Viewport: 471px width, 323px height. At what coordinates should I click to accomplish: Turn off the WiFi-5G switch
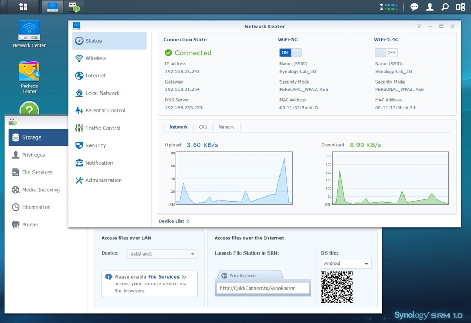click(x=290, y=52)
